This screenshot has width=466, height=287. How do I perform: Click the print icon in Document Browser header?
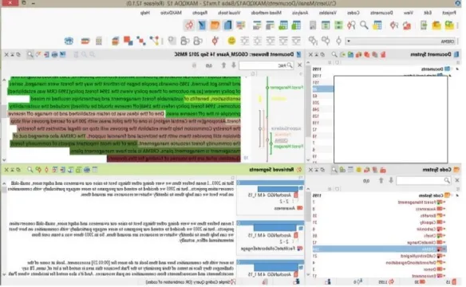tap(54, 54)
